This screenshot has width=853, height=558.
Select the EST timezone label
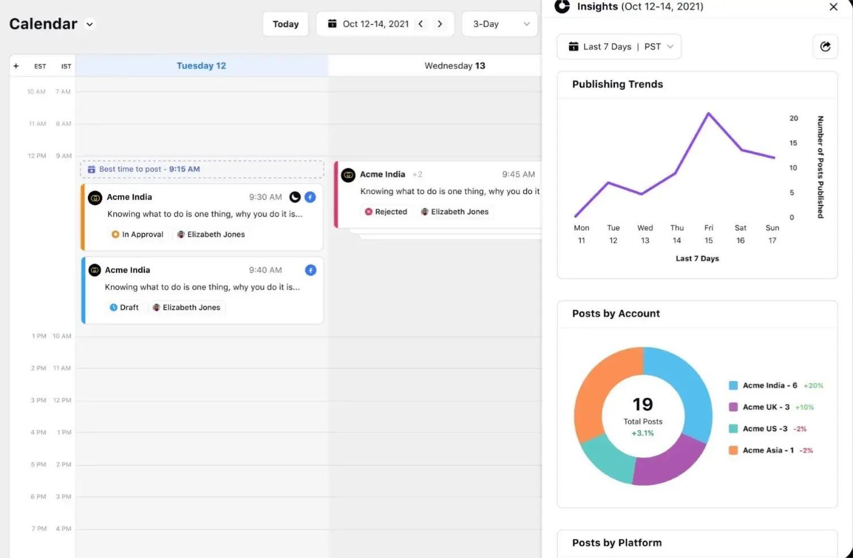(40, 66)
